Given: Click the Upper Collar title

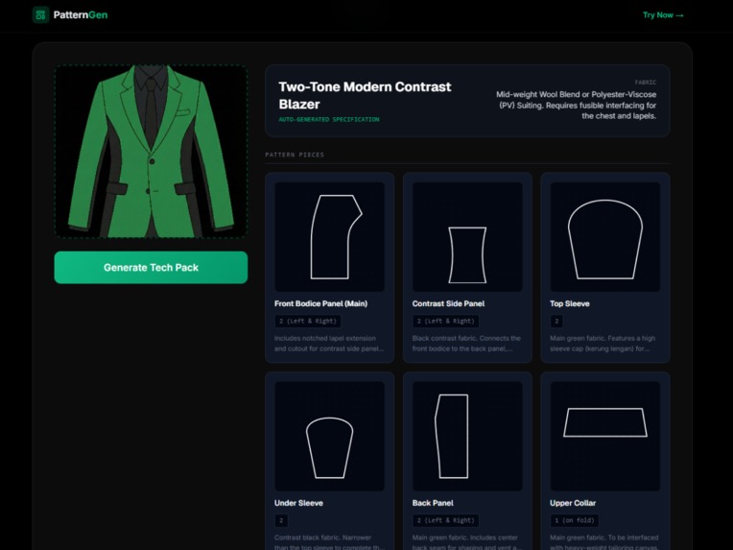Looking at the screenshot, I should pos(573,503).
